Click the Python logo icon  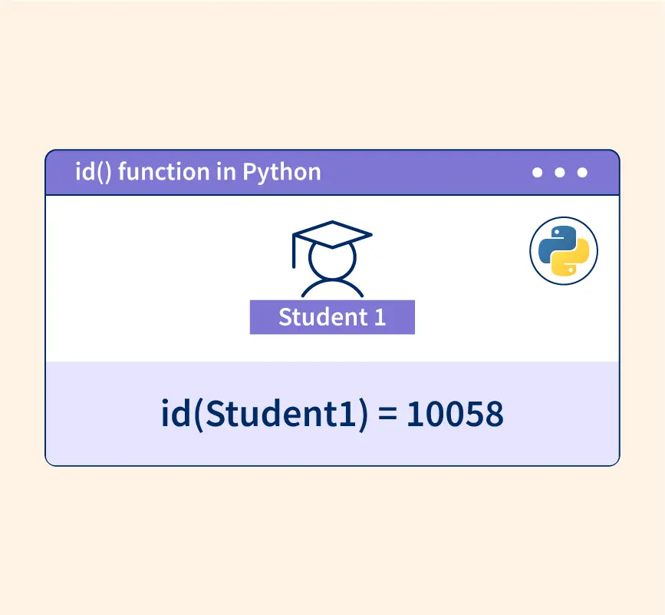tap(564, 251)
